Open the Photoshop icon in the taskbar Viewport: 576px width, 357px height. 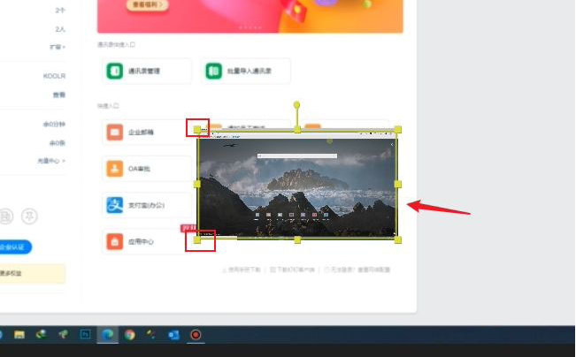[x=85, y=335]
